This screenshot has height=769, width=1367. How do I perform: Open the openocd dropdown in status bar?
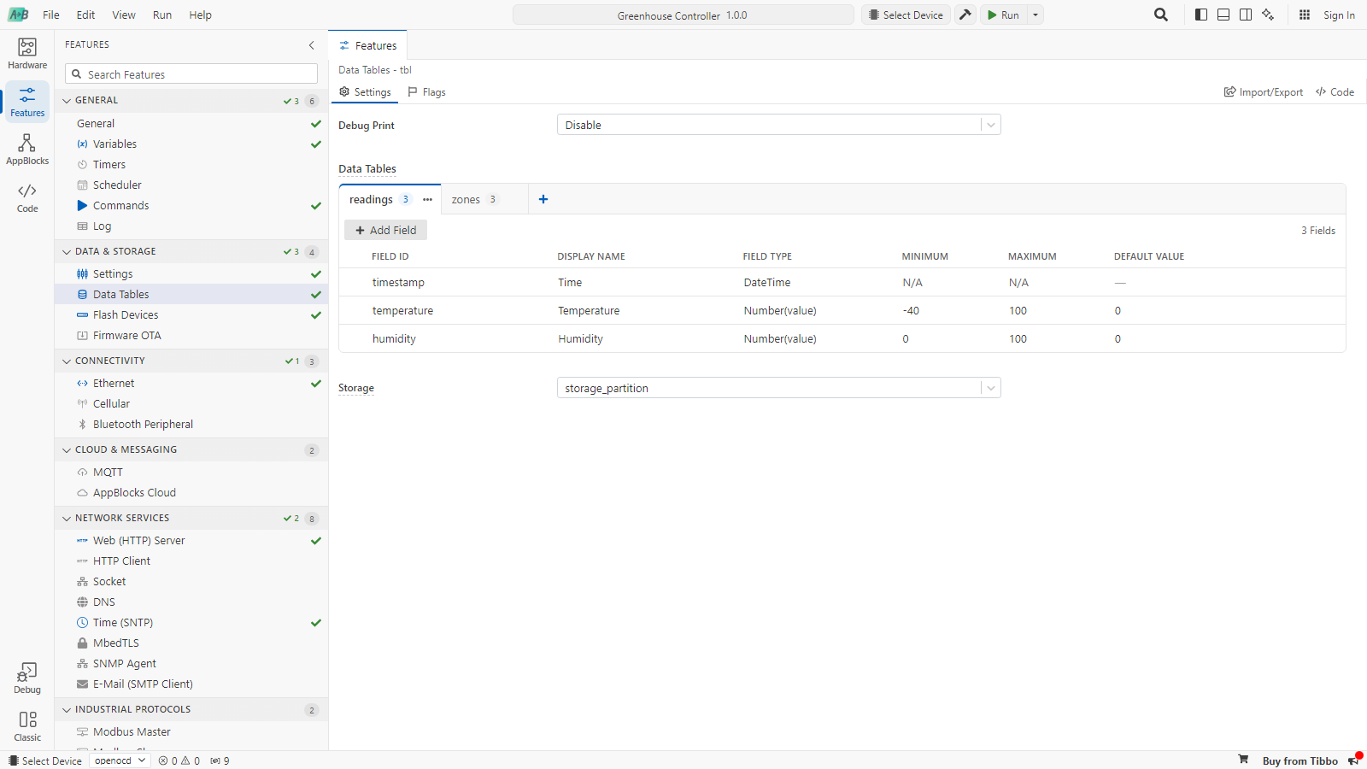(x=120, y=760)
